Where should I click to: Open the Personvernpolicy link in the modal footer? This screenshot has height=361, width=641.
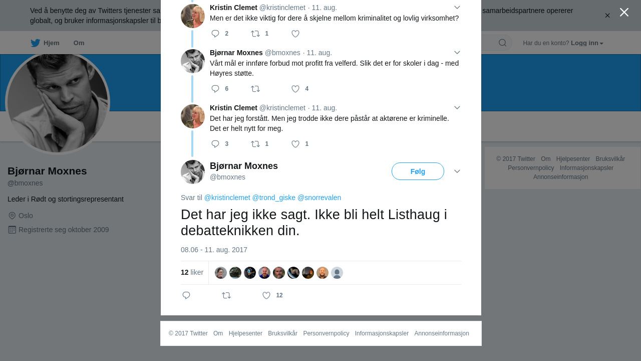pos(326,333)
